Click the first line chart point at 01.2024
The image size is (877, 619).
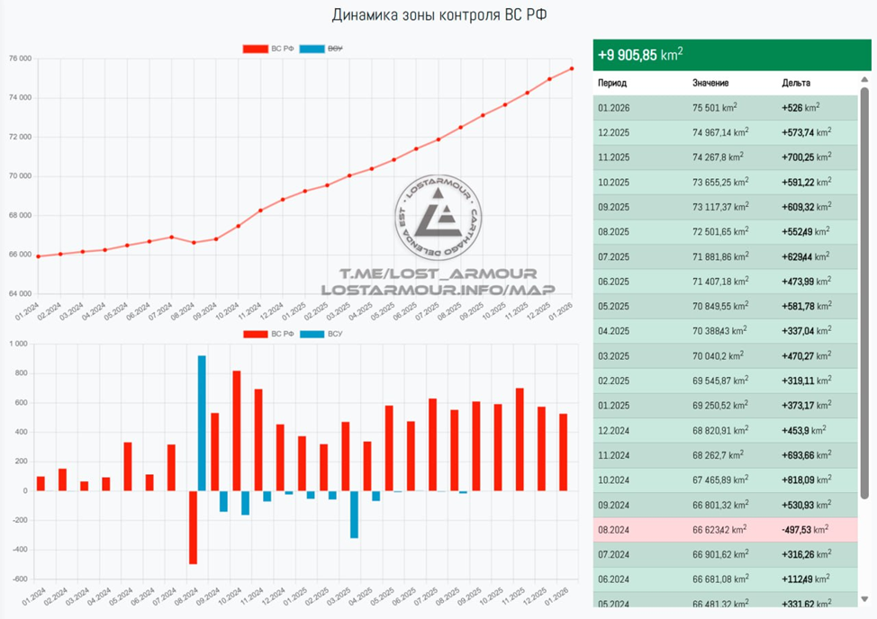pyautogui.click(x=38, y=256)
